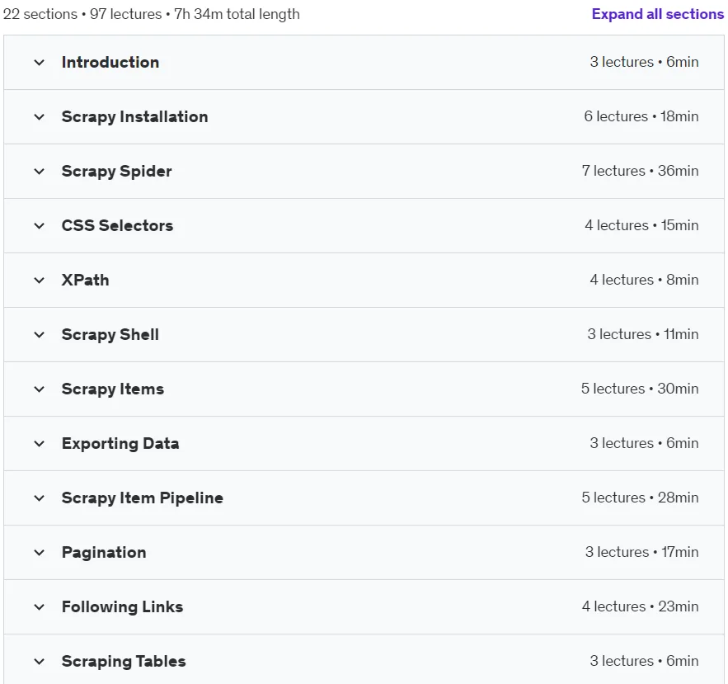This screenshot has height=684, width=728.
Task: Select the '4 lectures • 8min' XPath label
Action: pos(644,280)
